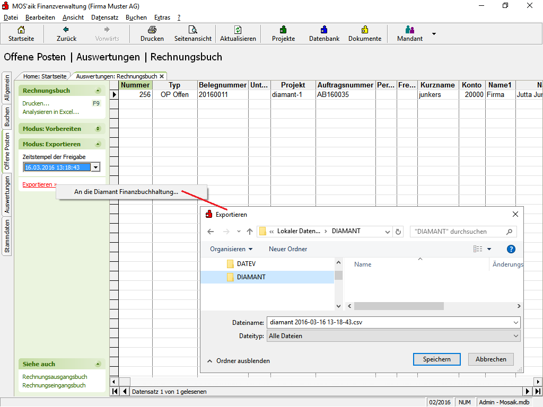Expand the Zeitstempel der Freigabe dropdown

95,167
